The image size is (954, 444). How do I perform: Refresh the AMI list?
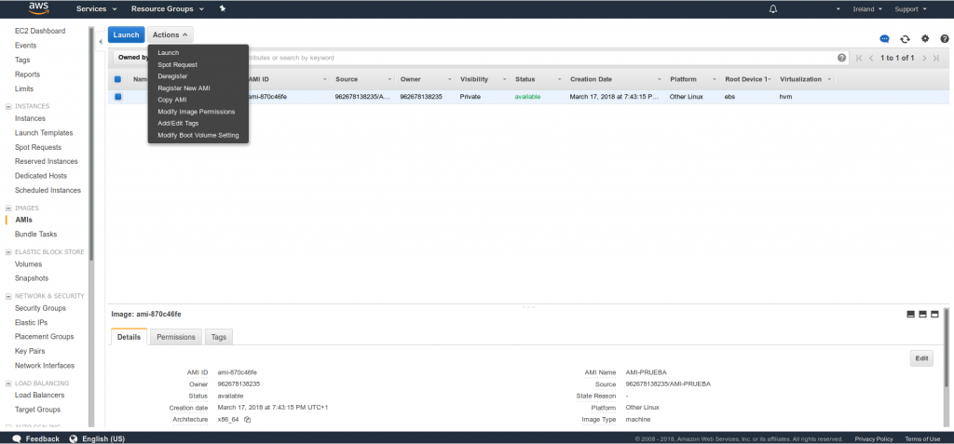pos(905,39)
